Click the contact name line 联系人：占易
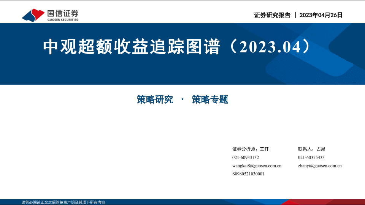 pyautogui.click(x=311, y=149)
